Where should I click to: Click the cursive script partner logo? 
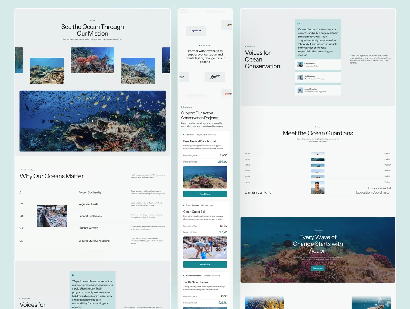215,77
